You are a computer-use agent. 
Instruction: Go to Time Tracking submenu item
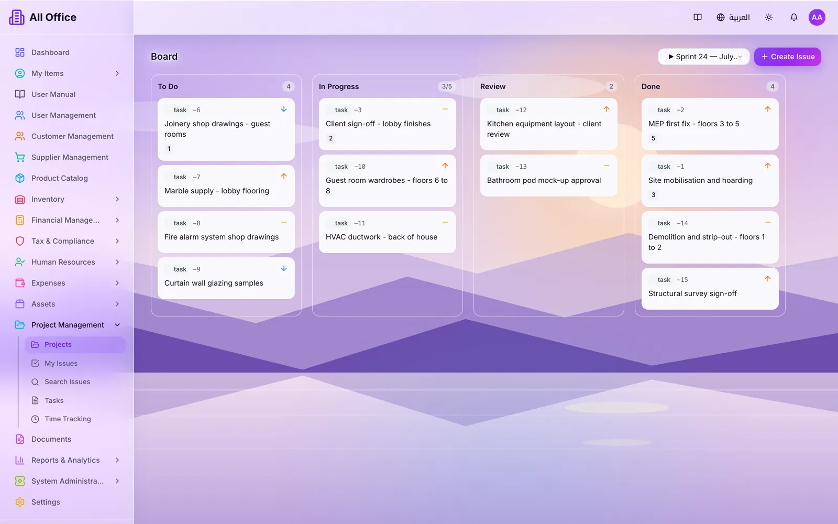pos(75,419)
